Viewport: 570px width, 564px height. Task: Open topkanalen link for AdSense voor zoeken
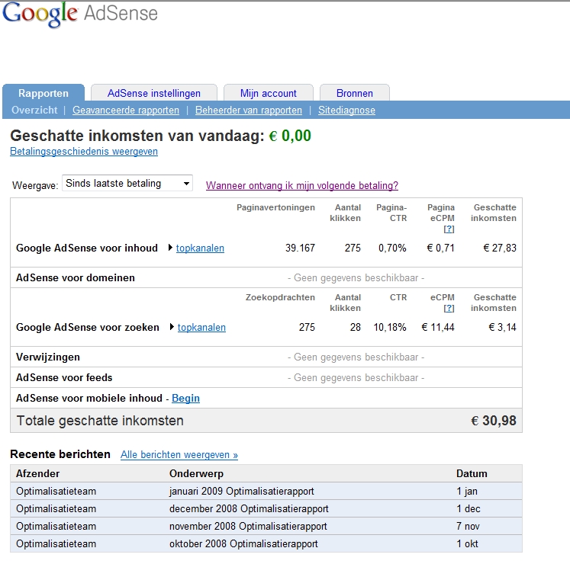[x=201, y=327]
